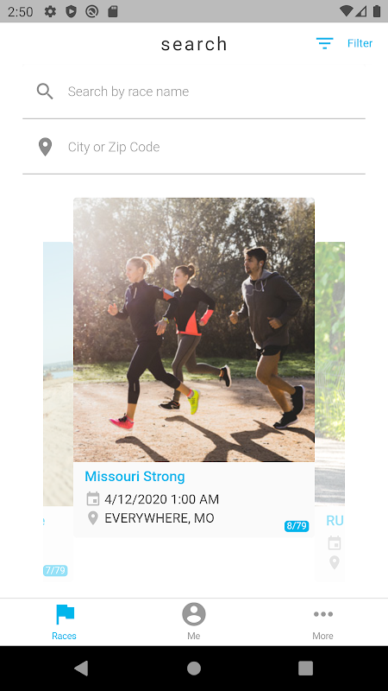Click the map pin next to EVERYWHERE, MO

point(93,517)
